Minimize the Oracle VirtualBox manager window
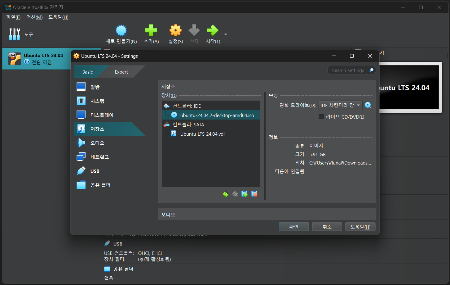 (x=403, y=7)
